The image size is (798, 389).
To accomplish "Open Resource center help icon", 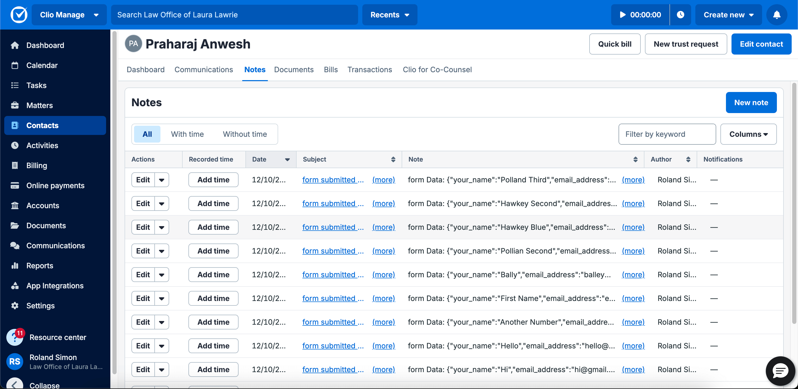I will pyautogui.click(x=15, y=337).
